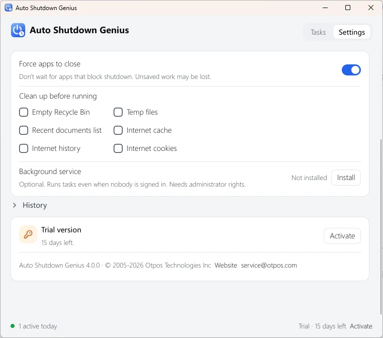Click the Auto Shutdown Genius header logo

(x=18, y=30)
